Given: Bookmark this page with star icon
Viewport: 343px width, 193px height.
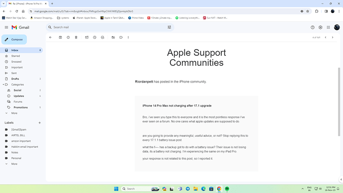Looking at the screenshot, I should [x=308, y=11].
